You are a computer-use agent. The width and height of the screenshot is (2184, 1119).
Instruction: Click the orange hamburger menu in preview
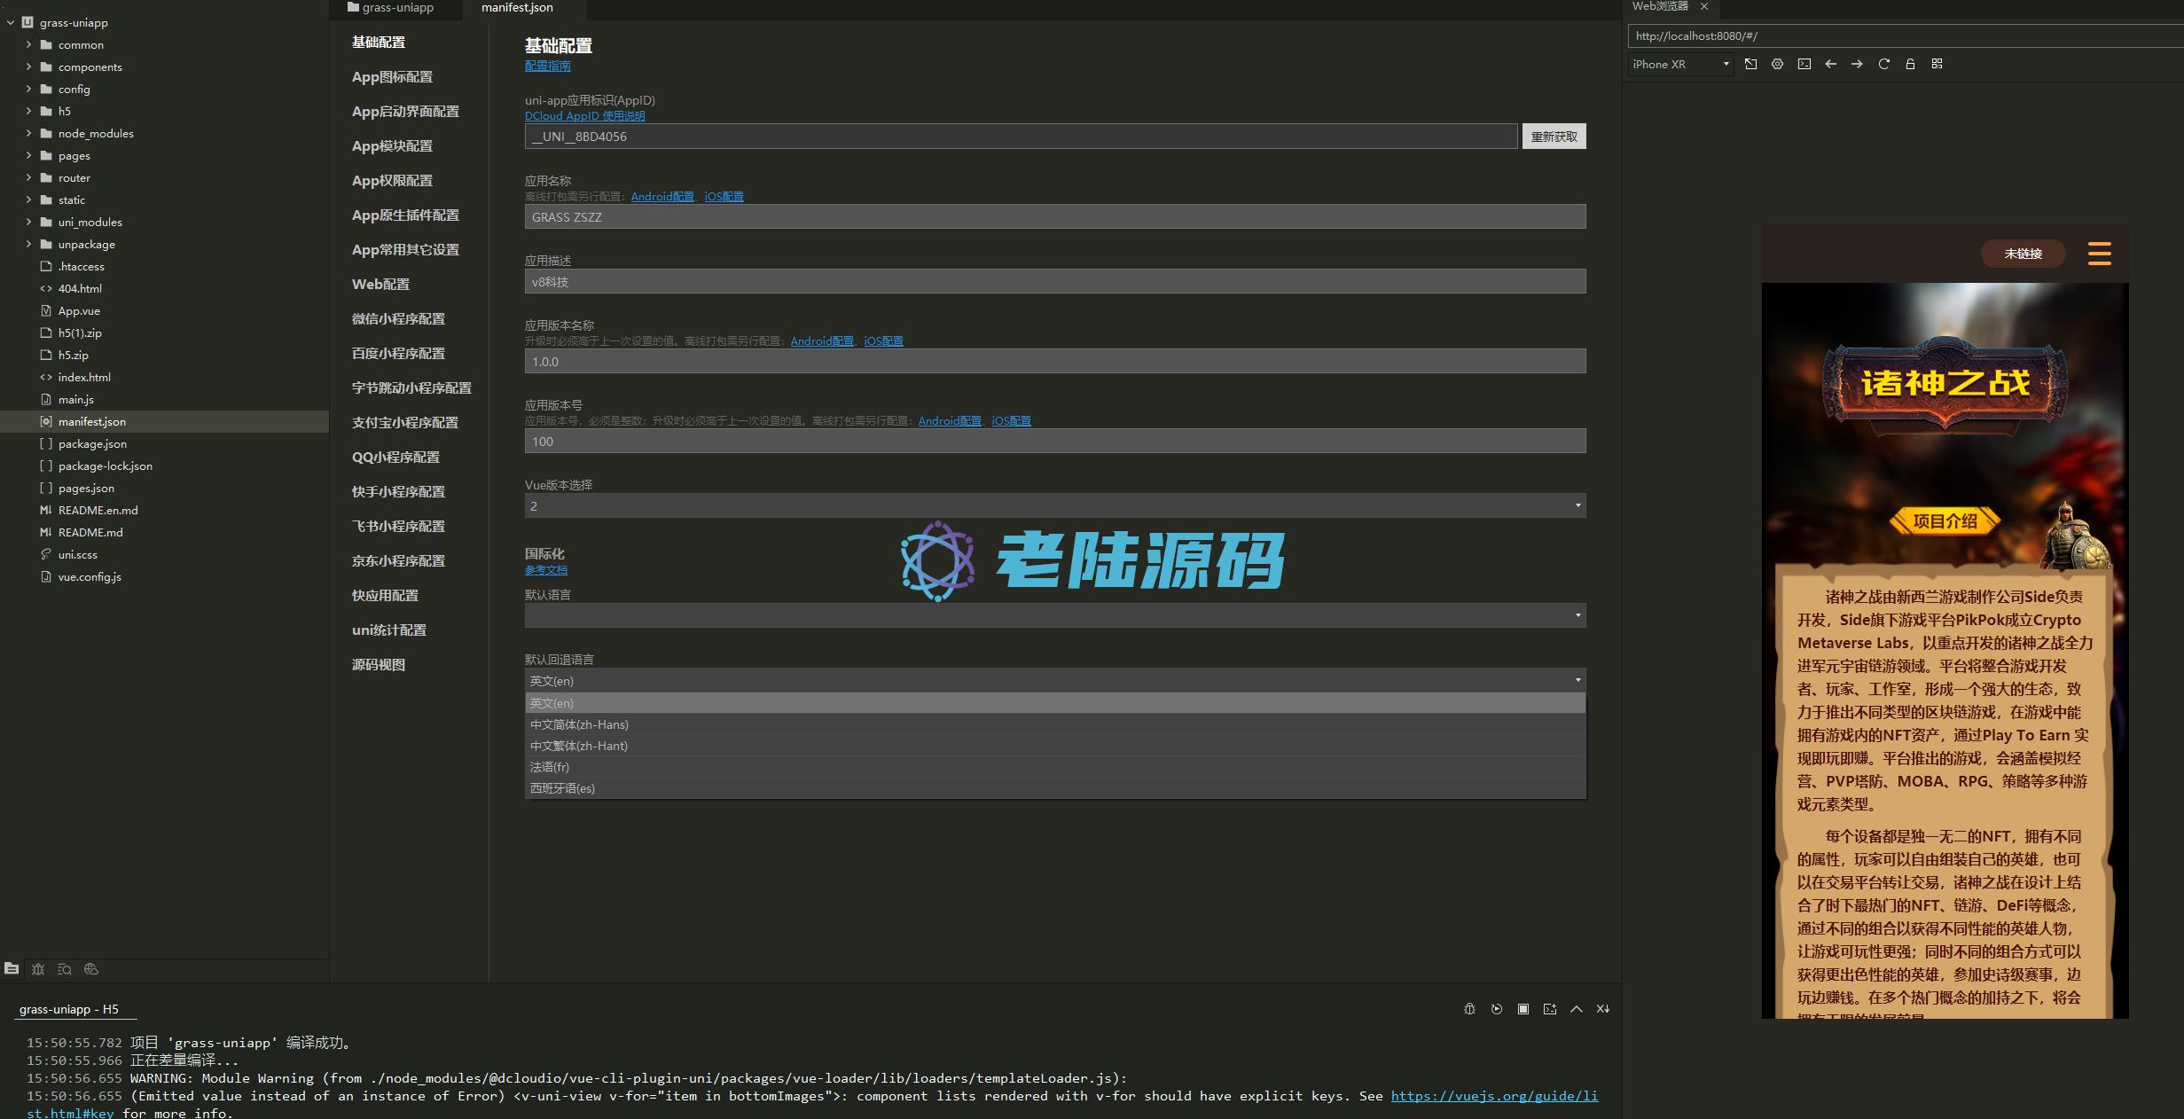[x=2099, y=254]
